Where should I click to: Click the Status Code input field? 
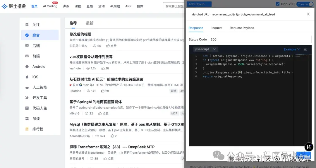pos(260,39)
